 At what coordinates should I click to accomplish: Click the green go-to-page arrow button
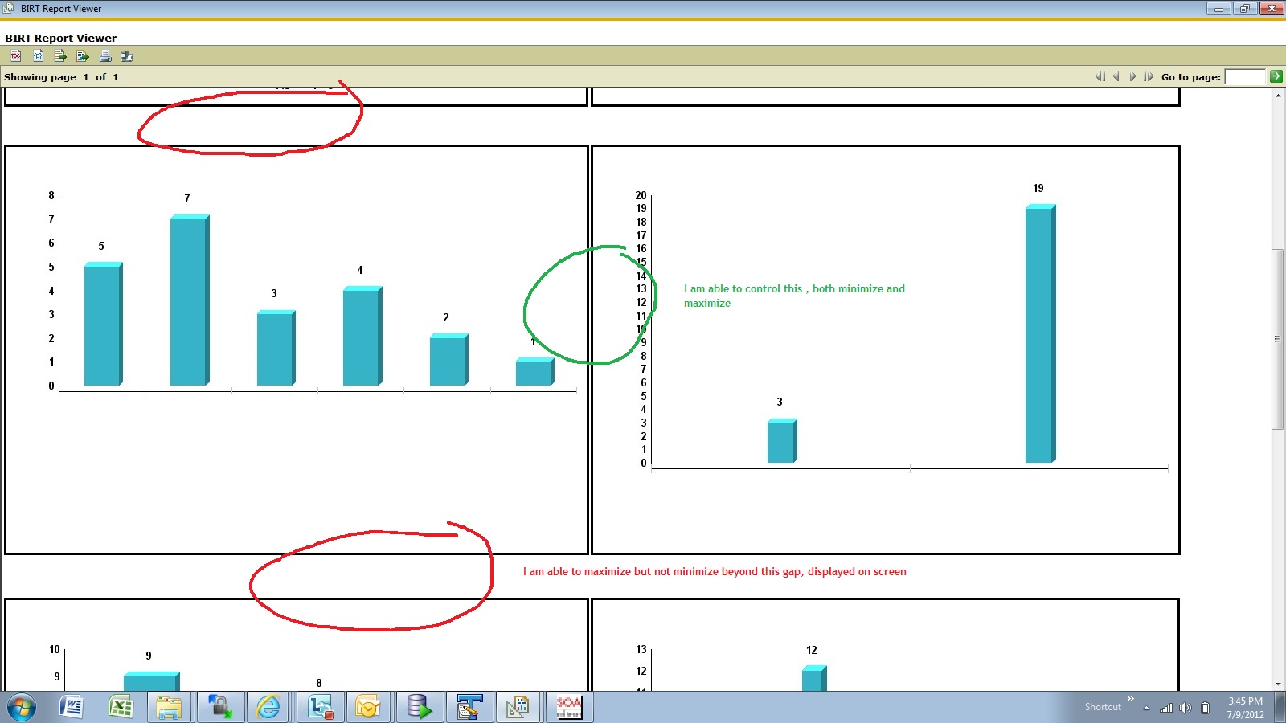tap(1276, 76)
